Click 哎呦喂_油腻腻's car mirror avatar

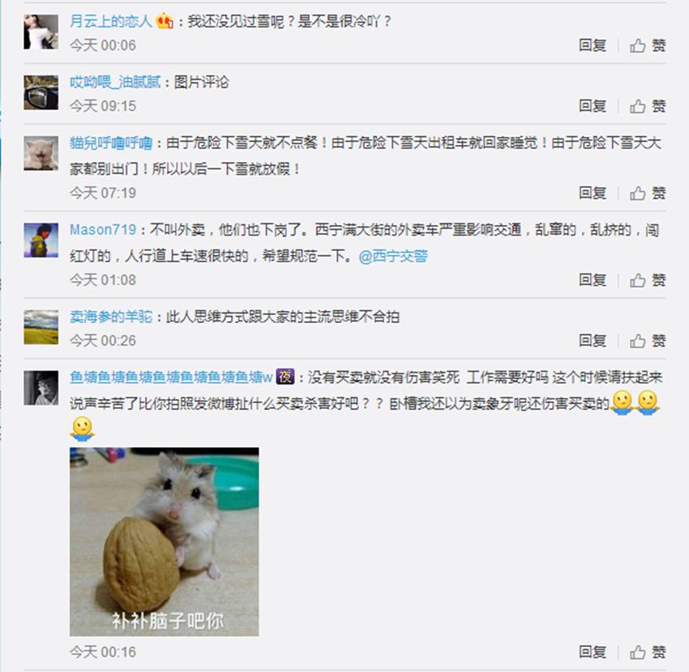click(41, 92)
